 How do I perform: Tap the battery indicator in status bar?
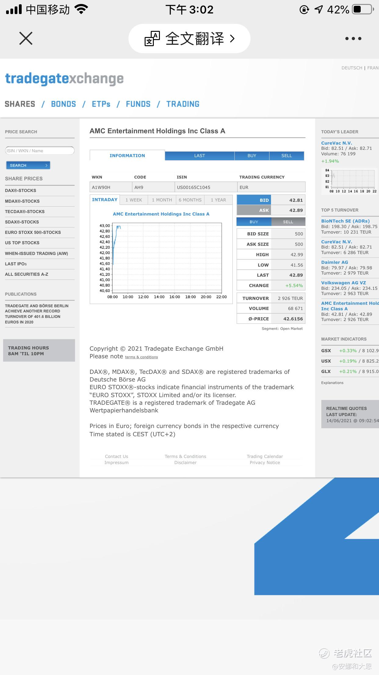(x=363, y=9)
